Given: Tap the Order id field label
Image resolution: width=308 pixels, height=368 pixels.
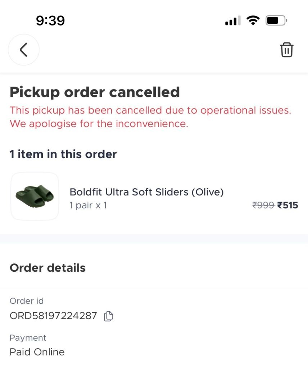Looking at the screenshot, I should pos(27,301).
